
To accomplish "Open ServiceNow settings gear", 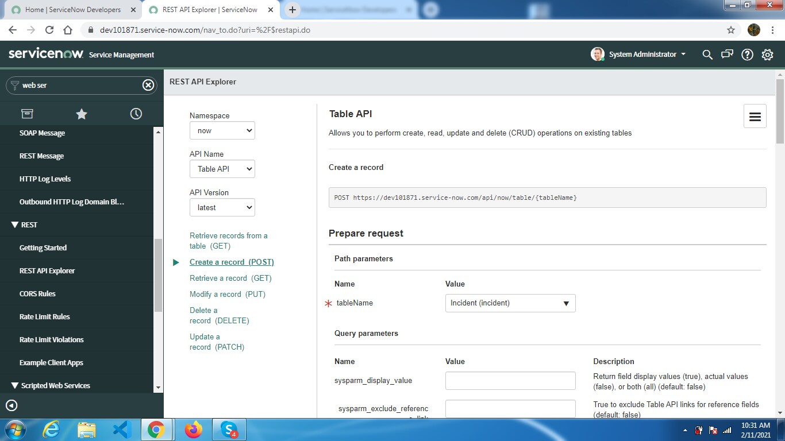I will pos(767,55).
